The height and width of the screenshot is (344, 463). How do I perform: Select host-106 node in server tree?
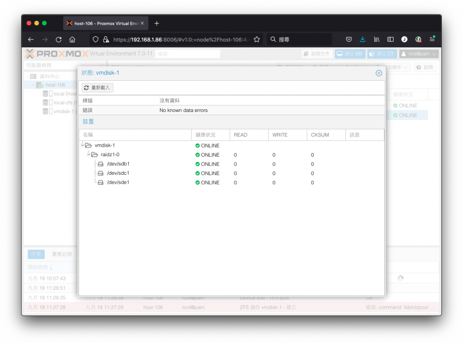point(56,85)
